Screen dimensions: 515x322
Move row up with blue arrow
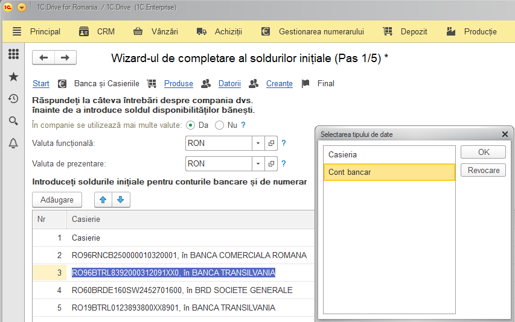(103, 200)
